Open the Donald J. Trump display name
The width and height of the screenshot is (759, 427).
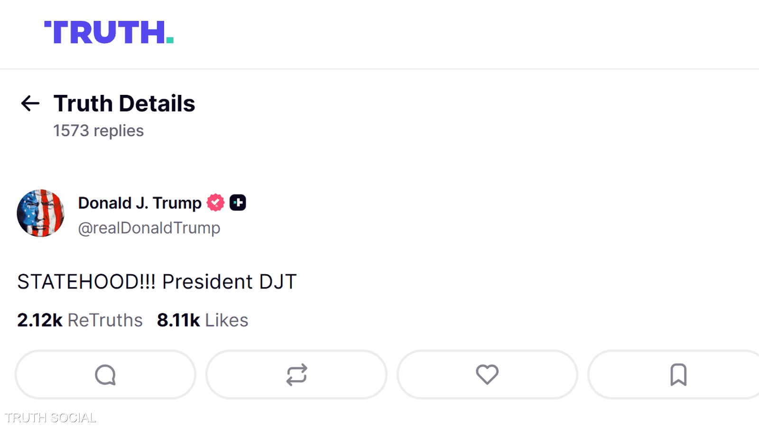140,203
